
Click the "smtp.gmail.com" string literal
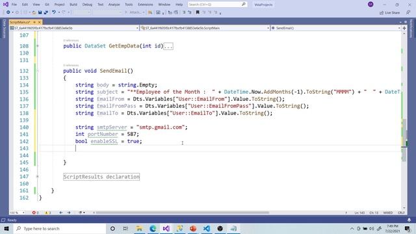161,127
